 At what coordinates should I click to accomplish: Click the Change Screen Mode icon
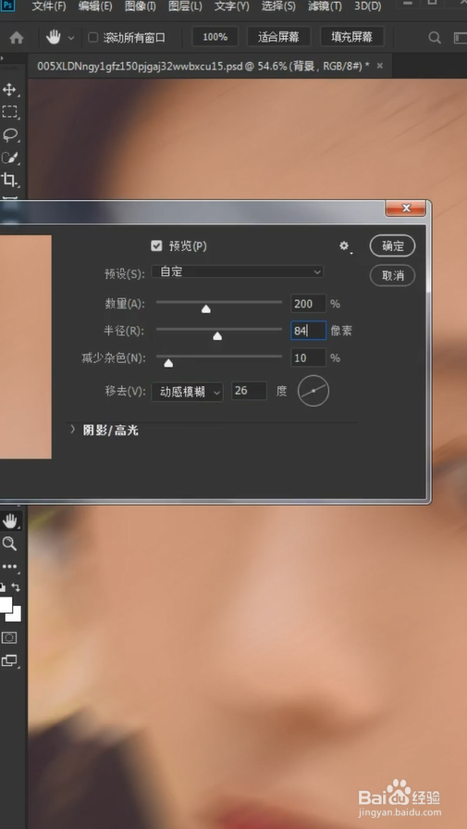[x=9, y=660]
